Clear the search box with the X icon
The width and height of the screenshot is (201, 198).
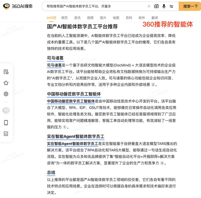pyautogui.click(x=149, y=6)
